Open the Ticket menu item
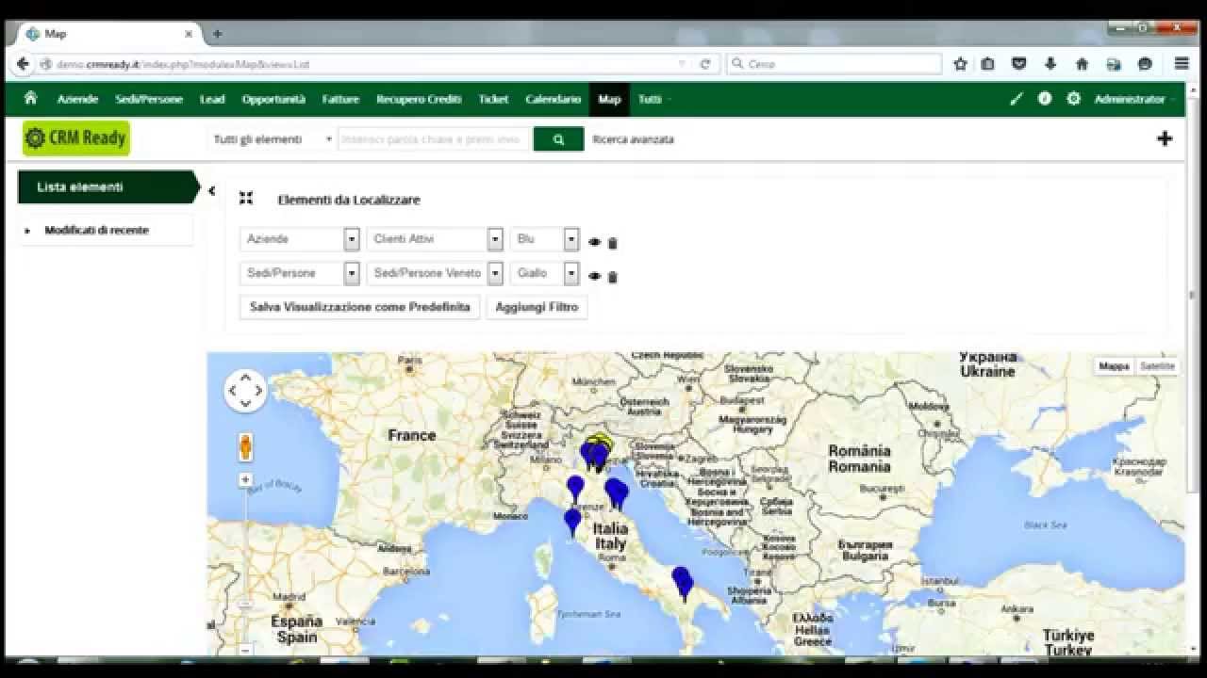This screenshot has width=1207, height=678. pyautogui.click(x=493, y=99)
